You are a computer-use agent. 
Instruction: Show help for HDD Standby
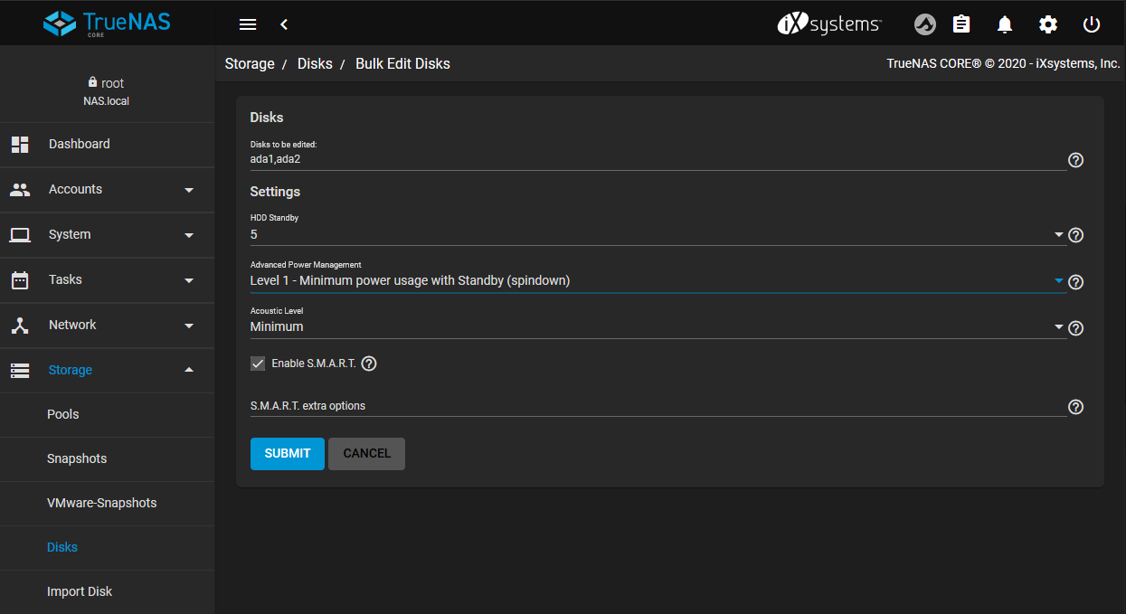tap(1075, 235)
